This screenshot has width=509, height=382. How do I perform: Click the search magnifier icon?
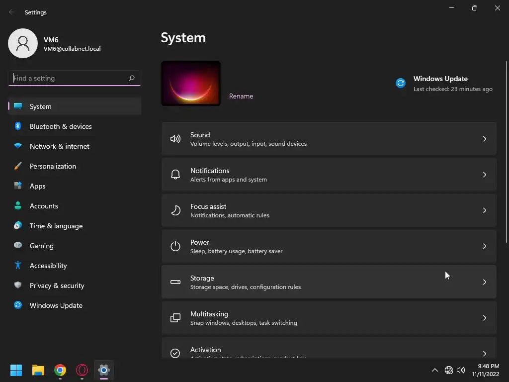[x=131, y=78]
